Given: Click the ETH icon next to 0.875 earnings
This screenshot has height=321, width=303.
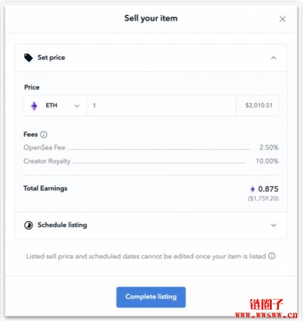Looking at the screenshot, I should click(253, 189).
